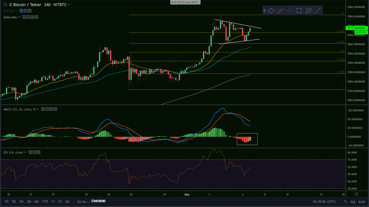Open the Bitcoin / Tether symbol dropdown
This screenshot has width=369, height=207.
(68, 5)
